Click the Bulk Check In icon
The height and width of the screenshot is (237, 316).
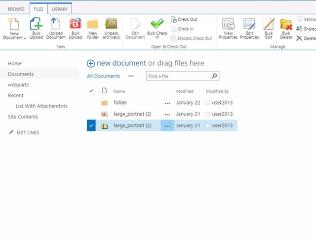pos(157,25)
